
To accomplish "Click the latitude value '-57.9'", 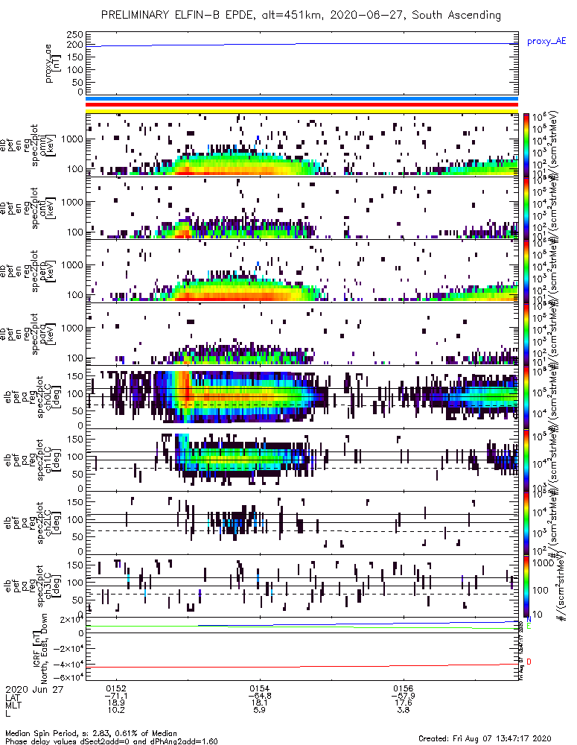I will 404,696.
